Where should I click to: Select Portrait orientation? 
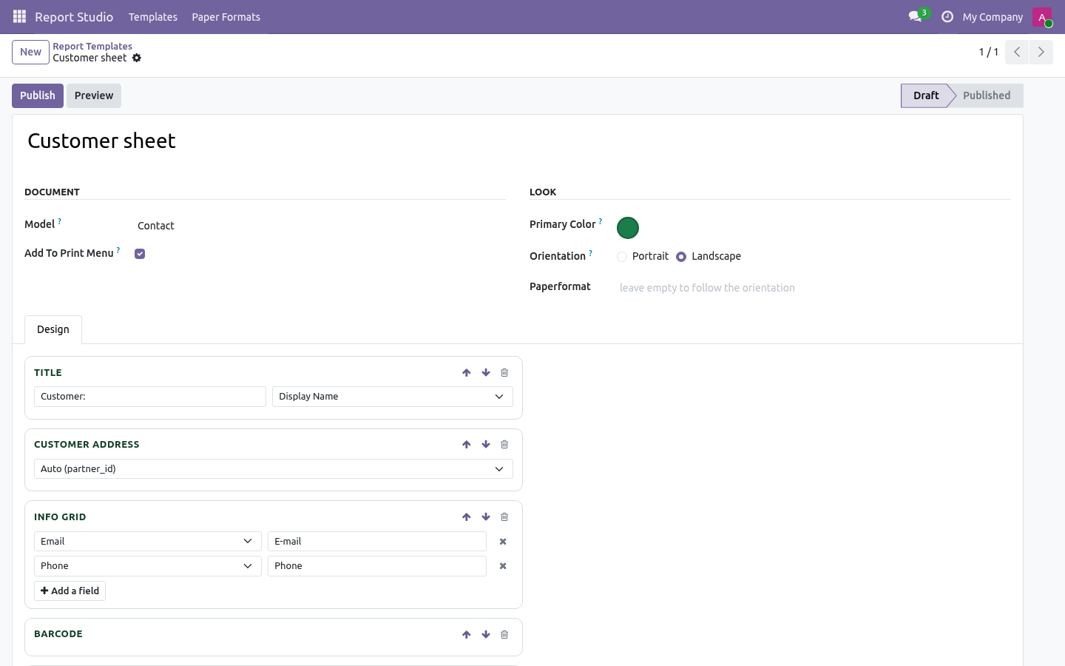(622, 257)
